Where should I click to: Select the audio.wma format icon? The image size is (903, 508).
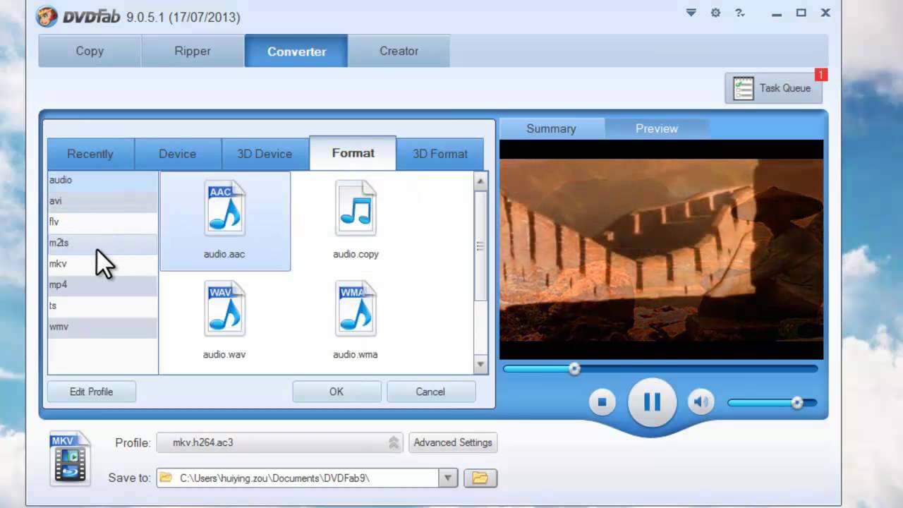(356, 308)
